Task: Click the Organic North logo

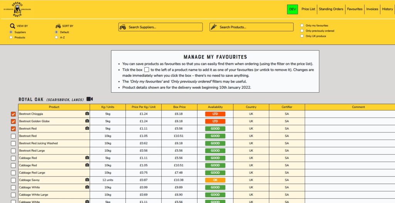Action: [x=17, y=9]
